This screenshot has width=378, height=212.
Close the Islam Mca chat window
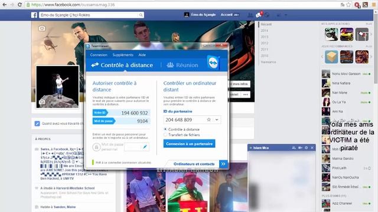312,148
